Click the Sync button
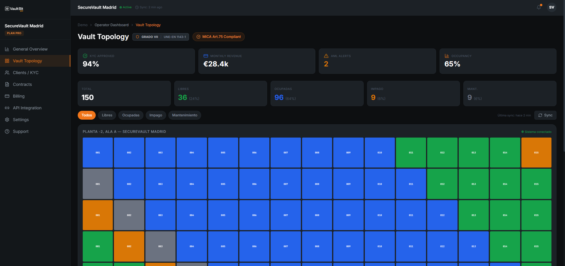 (545, 115)
